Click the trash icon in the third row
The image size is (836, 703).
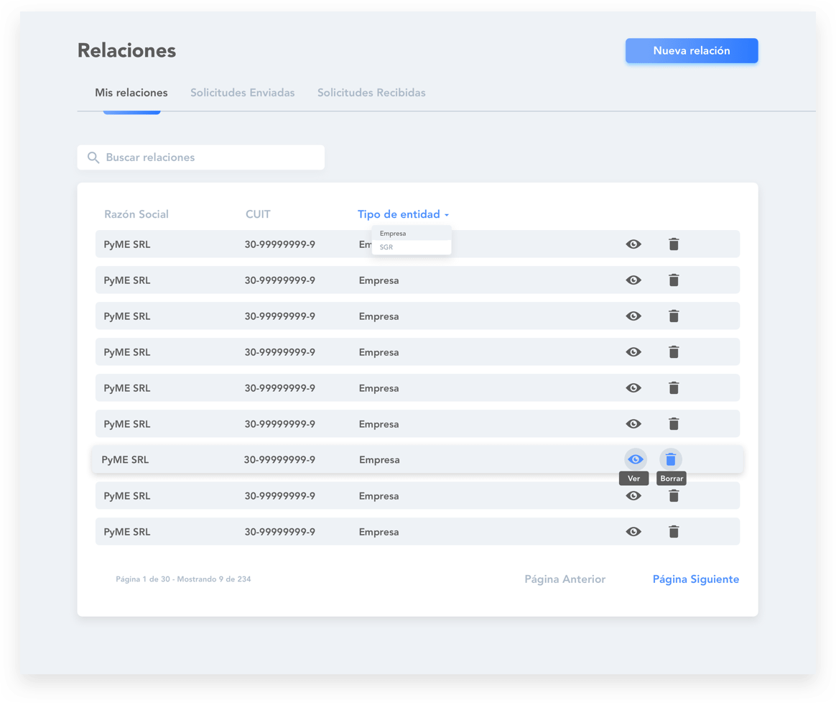coord(674,316)
